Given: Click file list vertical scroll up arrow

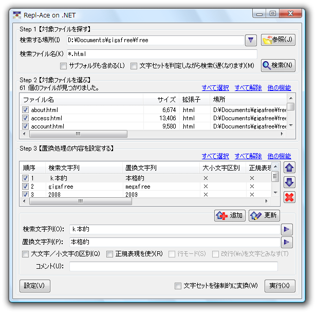Looking at the screenshot, I should [291, 98].
